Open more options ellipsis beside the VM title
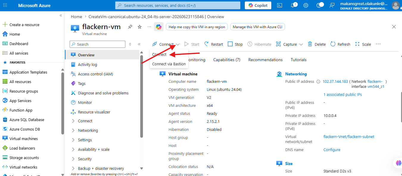Image resolution: width=402 pixels, height=176 pixels. [x=149, y=27]
